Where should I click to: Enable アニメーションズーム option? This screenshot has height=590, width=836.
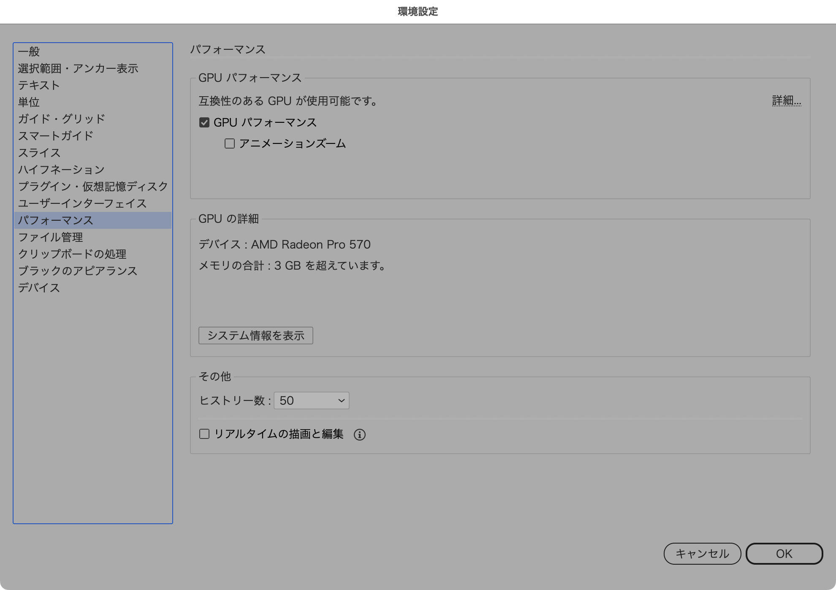229,143
